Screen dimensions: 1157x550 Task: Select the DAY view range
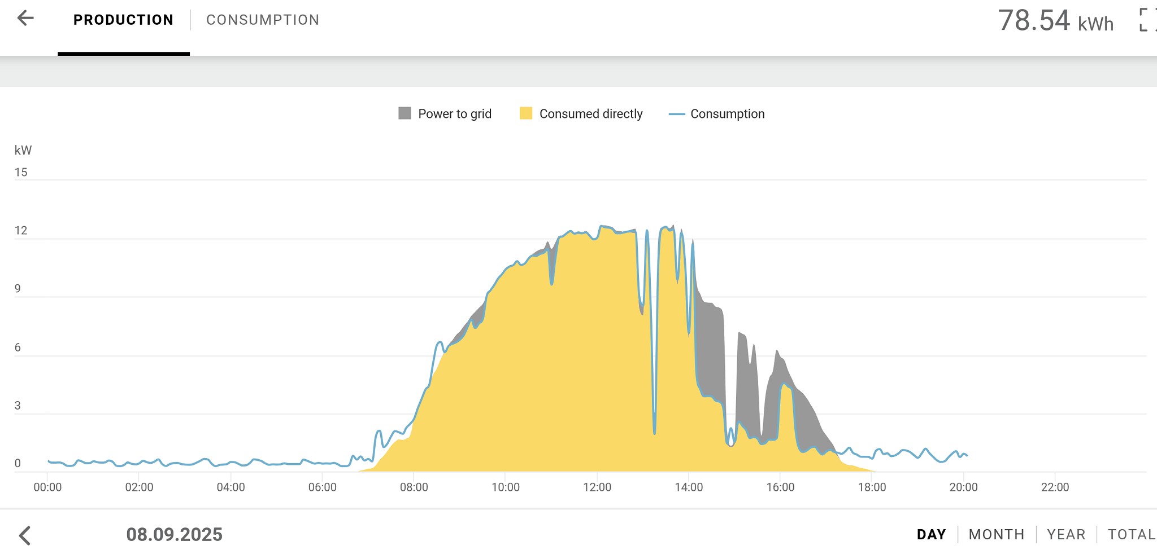point(931,534)
